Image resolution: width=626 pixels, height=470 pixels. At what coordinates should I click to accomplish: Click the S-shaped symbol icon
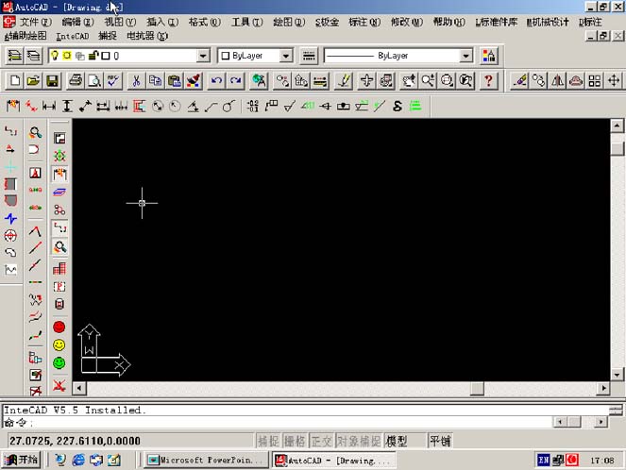click(397, 106)
